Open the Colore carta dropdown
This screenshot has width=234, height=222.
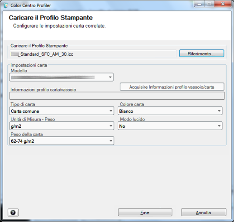[x=170, y=111]
